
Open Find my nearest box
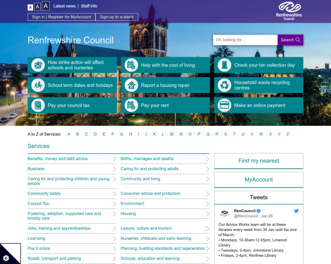tap(259, 161)
